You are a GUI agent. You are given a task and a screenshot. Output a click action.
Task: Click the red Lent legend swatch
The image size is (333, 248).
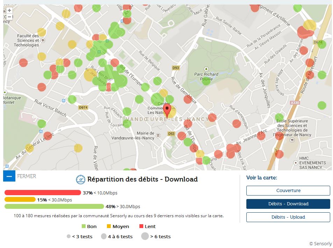142,227
